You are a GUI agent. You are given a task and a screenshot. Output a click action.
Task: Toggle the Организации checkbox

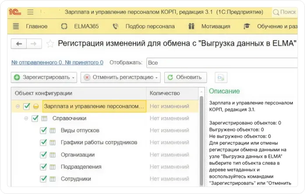tap(43, 155)
